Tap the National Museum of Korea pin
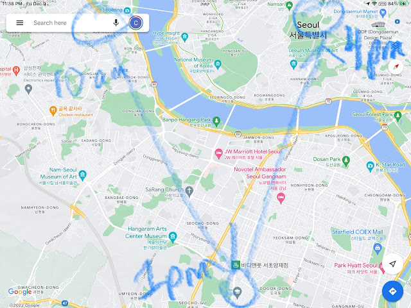Screen dimensions: 411x308 click(218, 64)
